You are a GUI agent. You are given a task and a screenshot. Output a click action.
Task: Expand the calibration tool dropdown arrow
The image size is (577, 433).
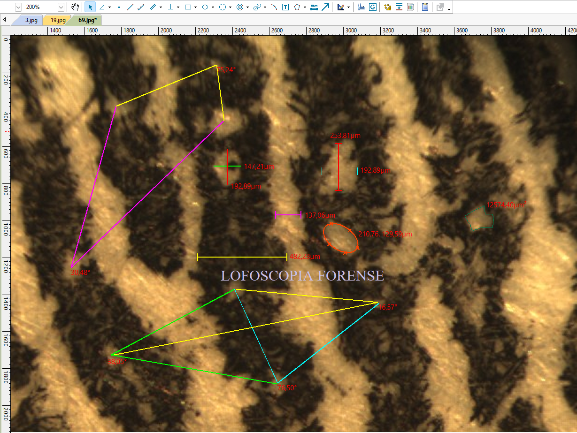348,7
